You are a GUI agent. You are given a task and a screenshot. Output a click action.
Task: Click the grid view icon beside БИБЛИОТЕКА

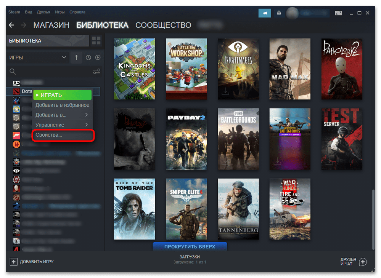[x=96, y=41]
